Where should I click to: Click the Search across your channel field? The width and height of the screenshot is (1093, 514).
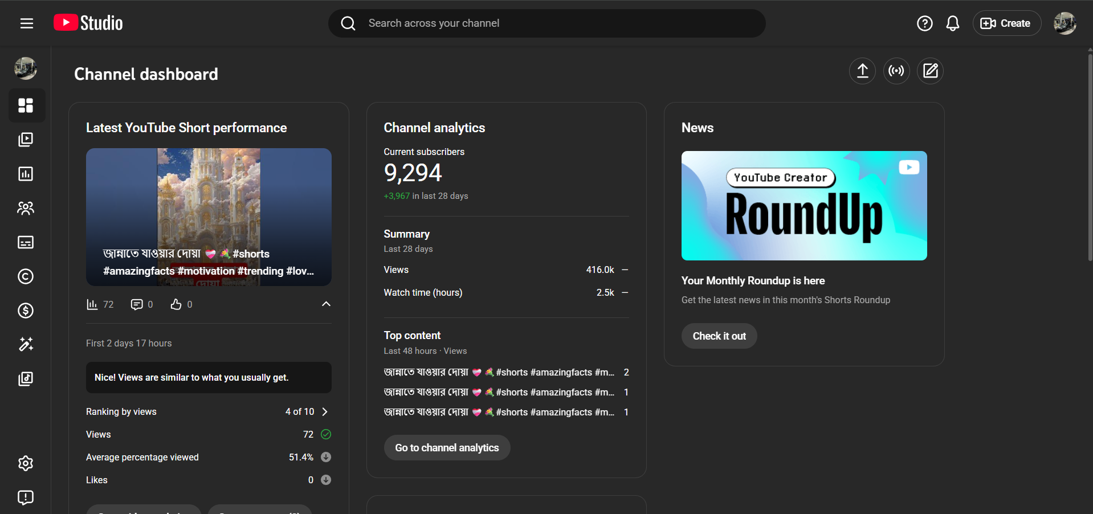[547, 23]
